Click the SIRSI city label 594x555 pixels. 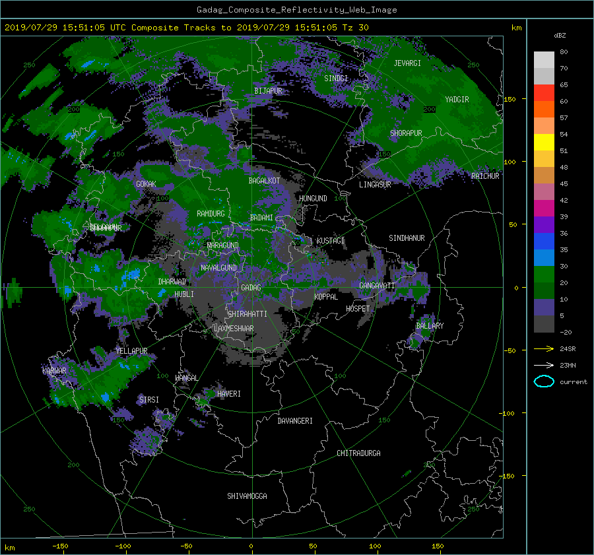click(x=149, y=400)
